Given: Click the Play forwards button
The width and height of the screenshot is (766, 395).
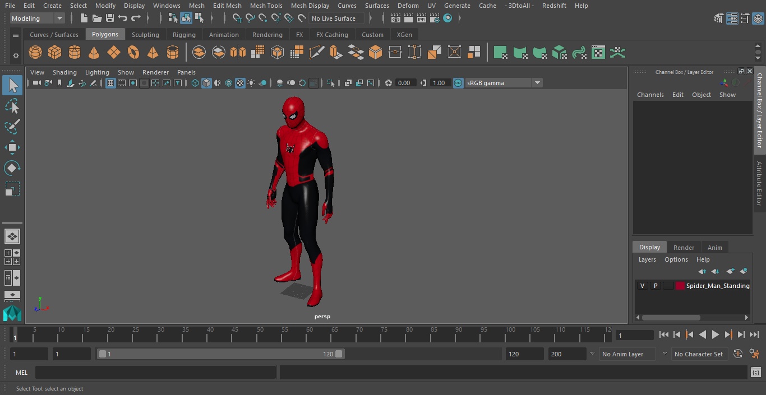Looking at the screenshot, I should click(x=716, y=334).
